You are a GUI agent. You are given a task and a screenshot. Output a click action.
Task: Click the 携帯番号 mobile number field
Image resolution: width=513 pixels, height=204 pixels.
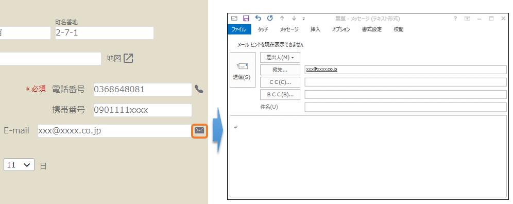click(x=142, y=110)
